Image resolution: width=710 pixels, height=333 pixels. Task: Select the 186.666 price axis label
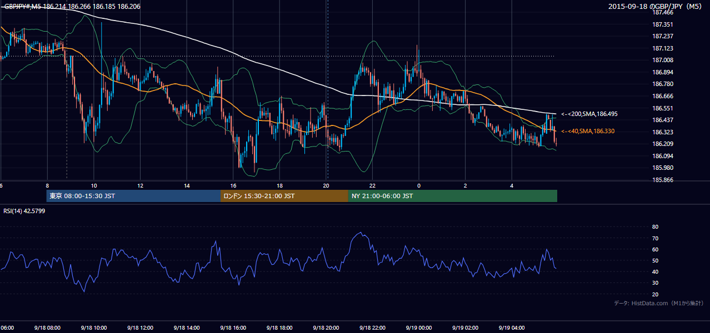(662, 95)
